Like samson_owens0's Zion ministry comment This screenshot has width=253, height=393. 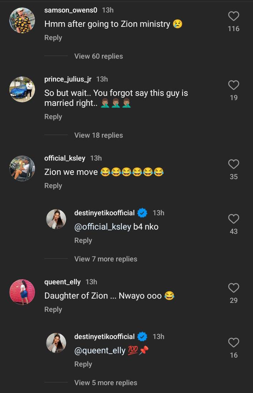click(233, 16)
